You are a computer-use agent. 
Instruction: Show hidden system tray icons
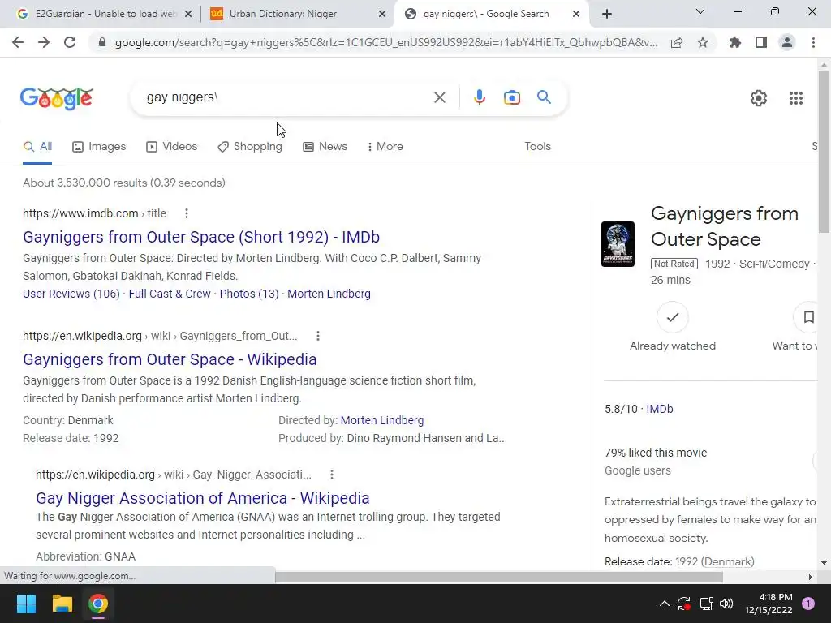click(x=664, y=604)
